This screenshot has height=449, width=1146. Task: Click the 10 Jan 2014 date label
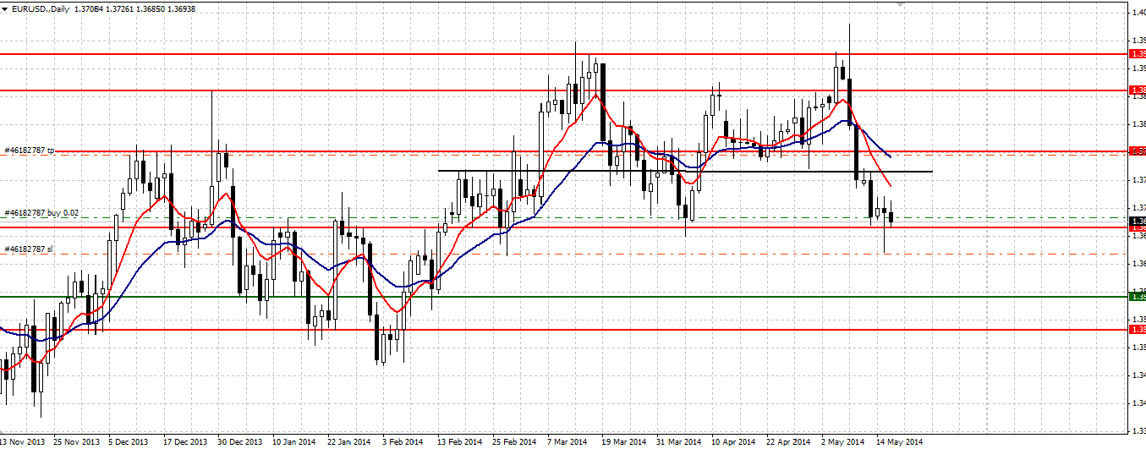[294, 441]
